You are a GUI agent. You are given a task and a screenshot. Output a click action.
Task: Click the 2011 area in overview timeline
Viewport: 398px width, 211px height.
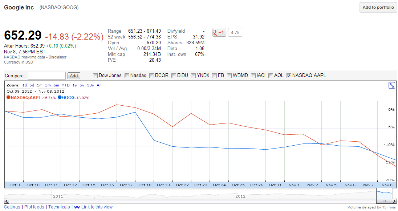click(x=58, y=196)
